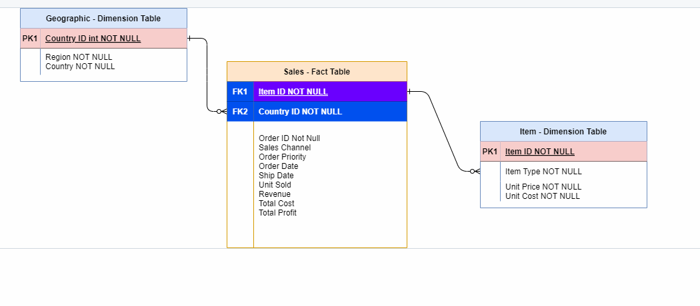
Task: Select the Sales Channel attribute text
Action: tap(285, 148)
